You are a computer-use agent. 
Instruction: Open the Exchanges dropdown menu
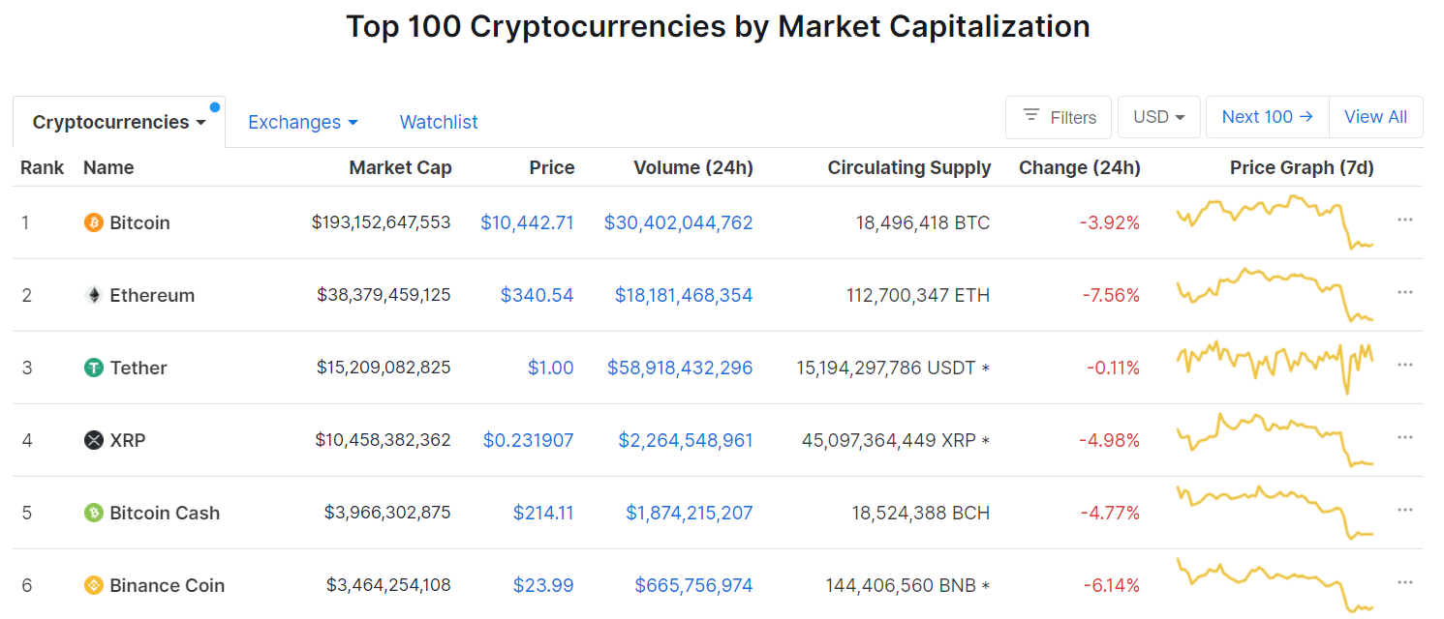tap(303, 122)
